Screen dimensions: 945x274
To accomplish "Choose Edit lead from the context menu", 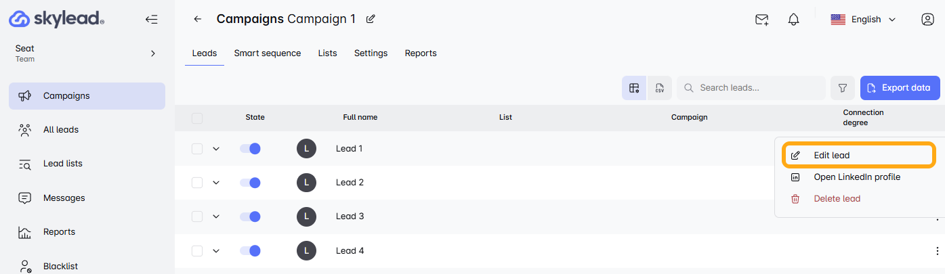I will click(x=859, y=156).
